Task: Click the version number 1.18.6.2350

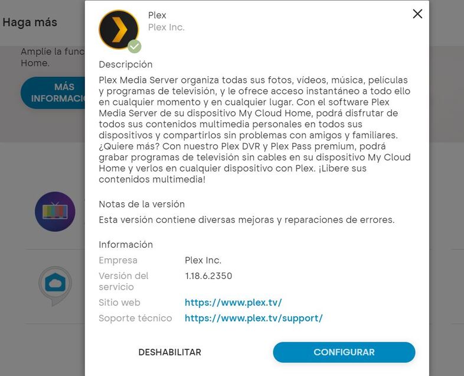Action: click(x=208, y=276)
